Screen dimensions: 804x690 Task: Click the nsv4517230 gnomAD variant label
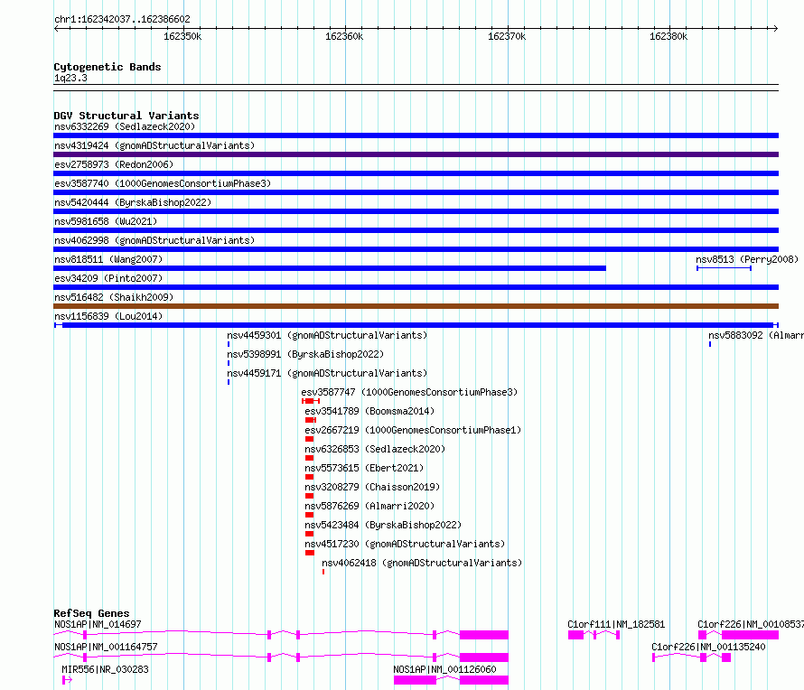tap(405, 544)
